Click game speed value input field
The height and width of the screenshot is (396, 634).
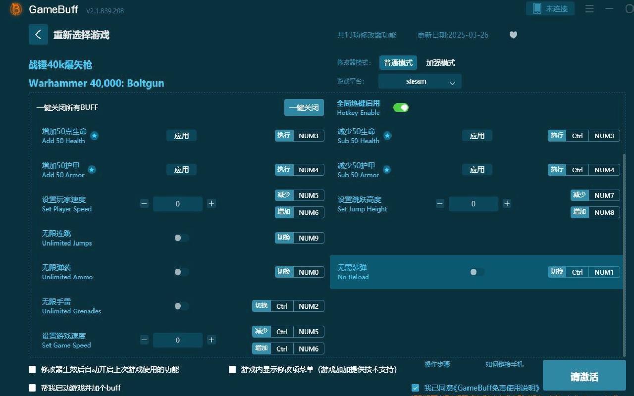pos(178,340)
